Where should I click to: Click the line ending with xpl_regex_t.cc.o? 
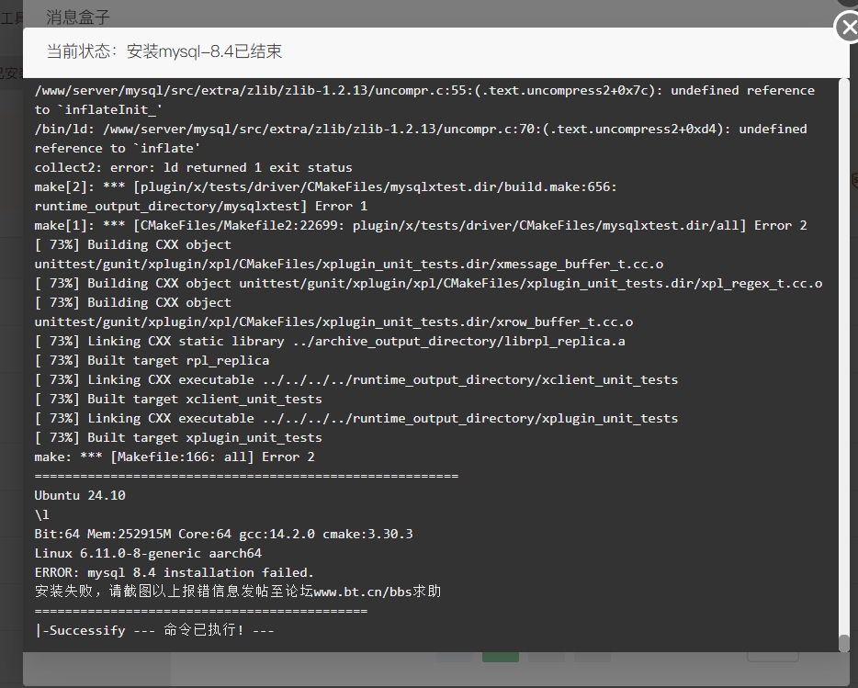(x=428, y=284)
